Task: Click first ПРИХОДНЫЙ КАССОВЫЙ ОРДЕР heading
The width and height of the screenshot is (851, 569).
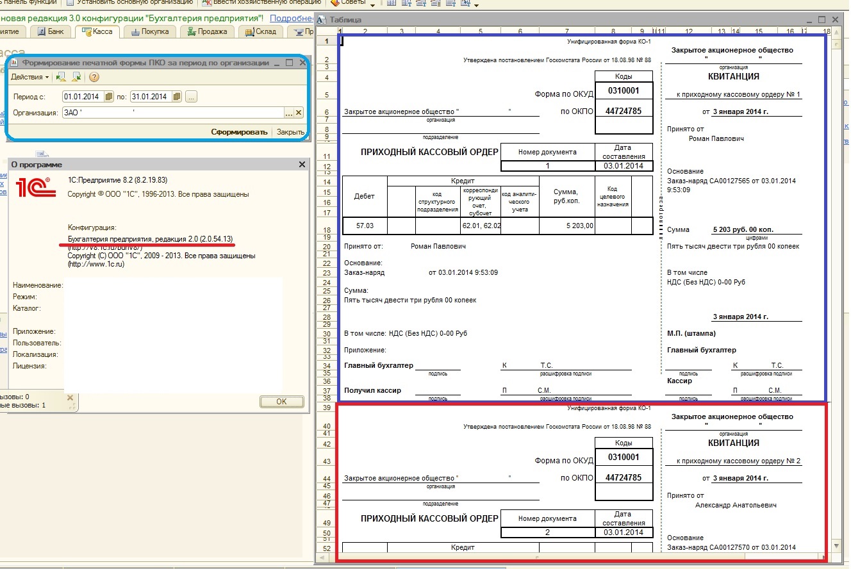Action: pos(429,152)
